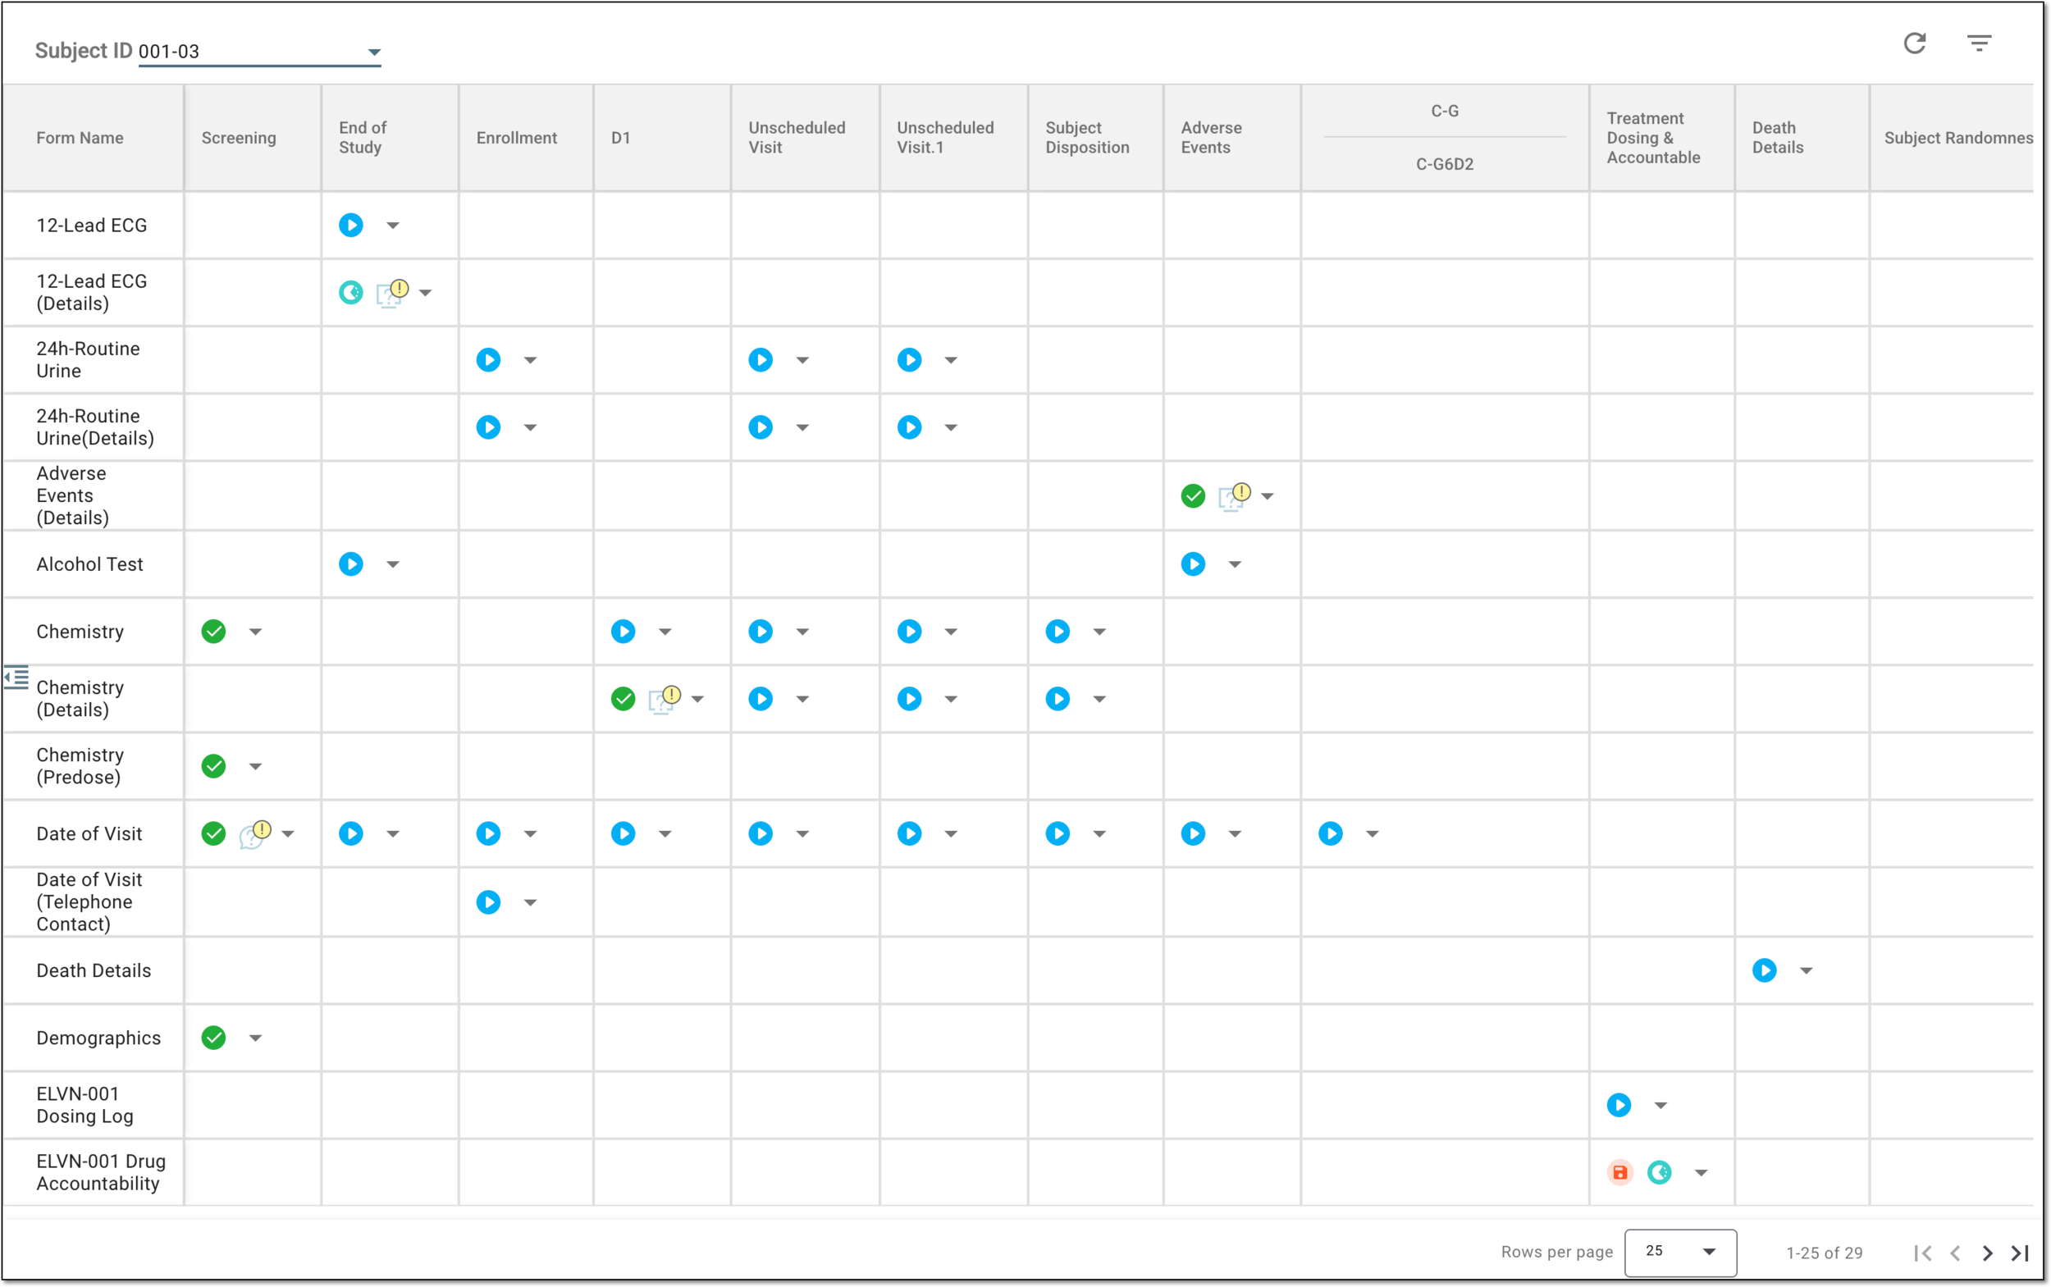Viewport: 2051px width, 1287px height.
Task: Start Alcohol Test form under Adverse Events
Action: tap(1193, 564)
